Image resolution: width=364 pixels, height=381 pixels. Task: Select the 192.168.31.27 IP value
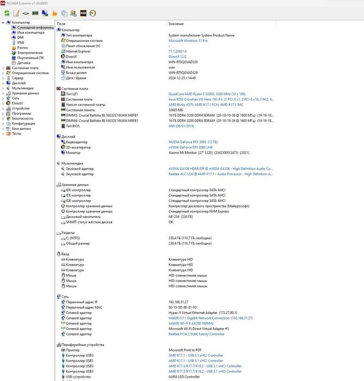click(178, 302)
